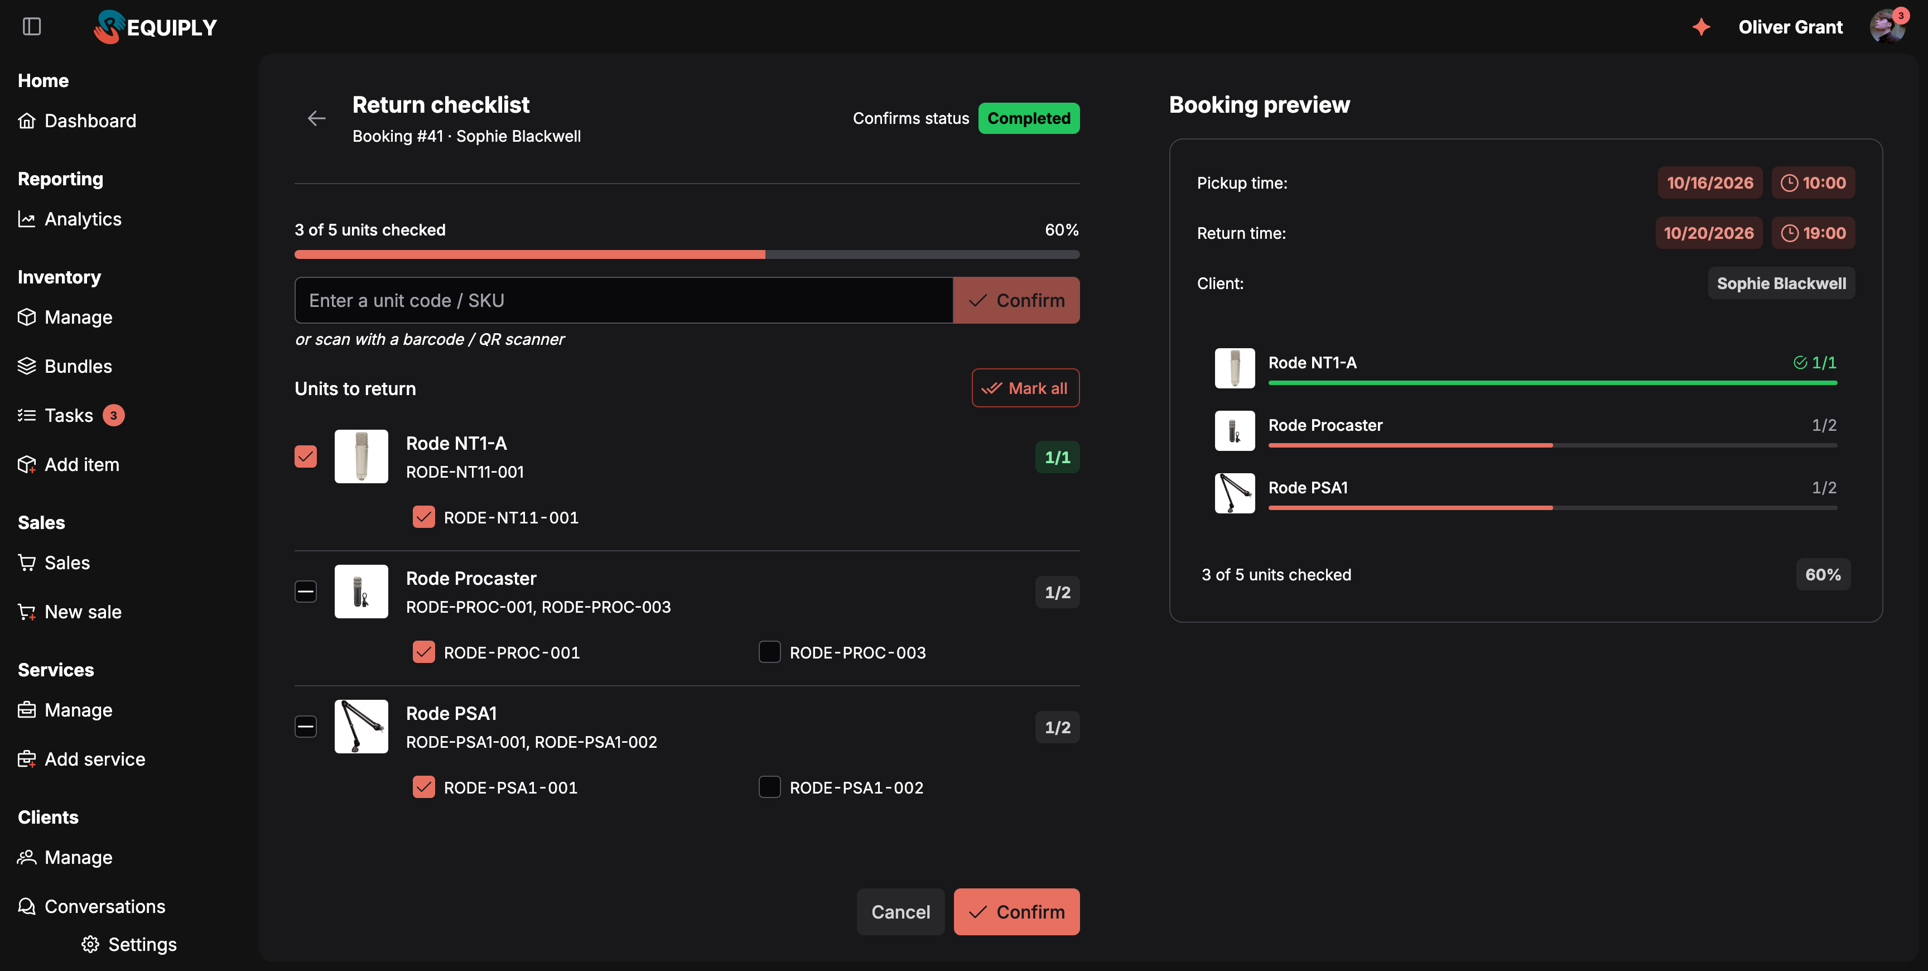Check the RODE-PROC-003 unit
This screenshot has height=971, width=1928.
click(769, 652)
